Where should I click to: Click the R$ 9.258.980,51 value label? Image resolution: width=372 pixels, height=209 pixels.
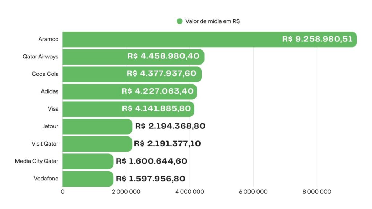(x=317, y=39)
